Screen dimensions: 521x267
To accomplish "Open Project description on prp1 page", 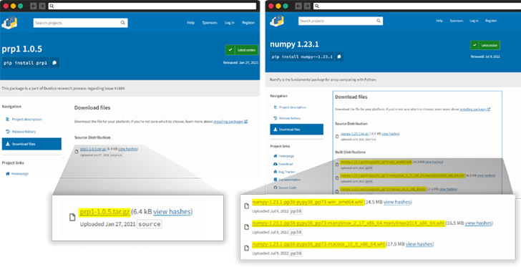I will tap(27, 119).
